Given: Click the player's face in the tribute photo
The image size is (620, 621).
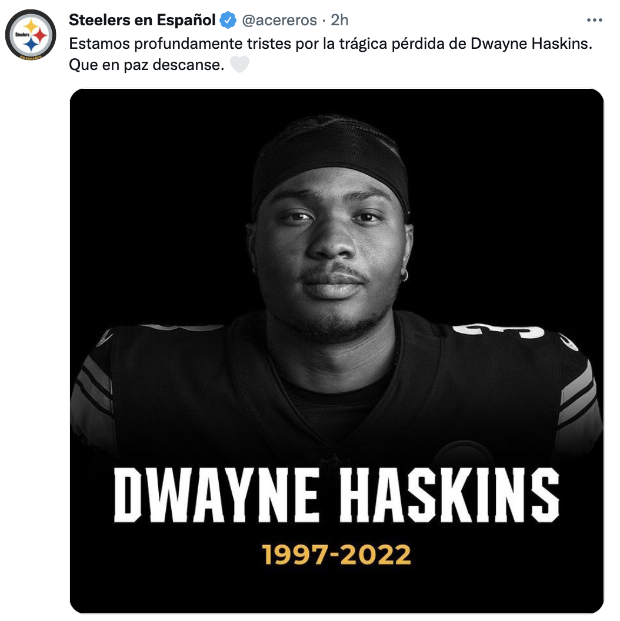Looking at the screenshot, I should pyautogui.click(x=331, y=247).
